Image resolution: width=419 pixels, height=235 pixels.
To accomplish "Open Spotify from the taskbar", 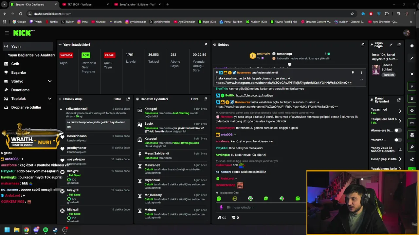I will pyautogui.click(x=46, y=230).
